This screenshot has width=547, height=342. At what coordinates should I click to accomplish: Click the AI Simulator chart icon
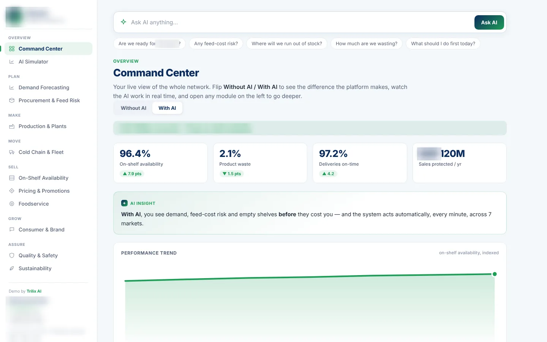tap(12, 62)
